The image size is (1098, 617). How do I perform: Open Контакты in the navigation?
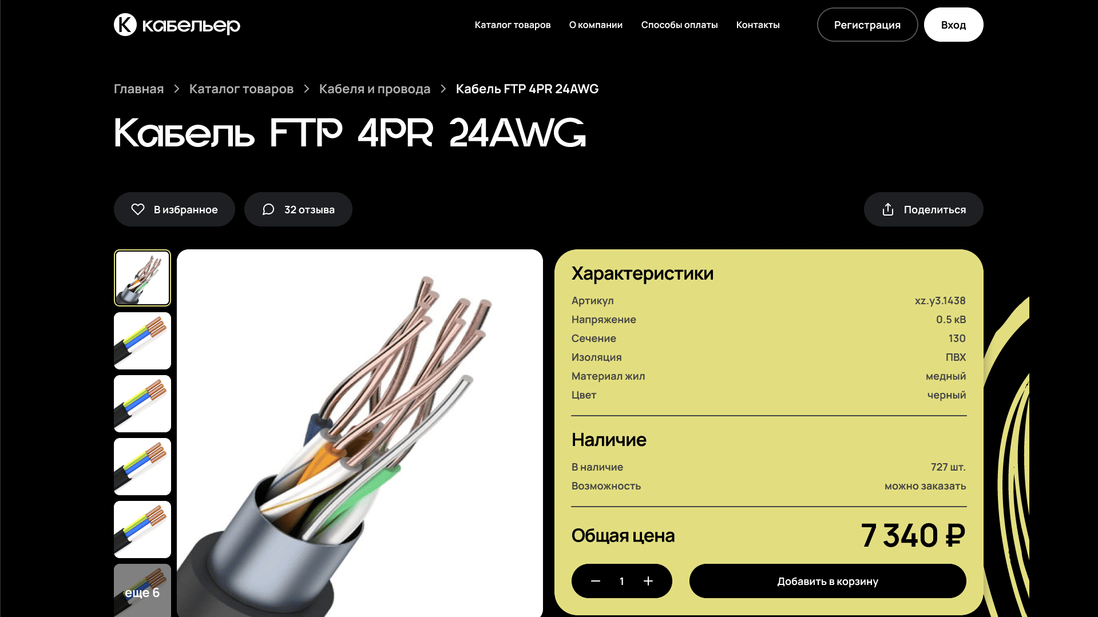pos(758,25)
